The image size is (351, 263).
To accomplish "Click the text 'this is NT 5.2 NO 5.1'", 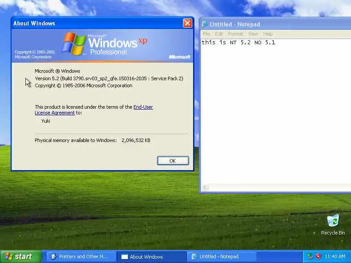I will pyautogui.click(x=238, y=42).
